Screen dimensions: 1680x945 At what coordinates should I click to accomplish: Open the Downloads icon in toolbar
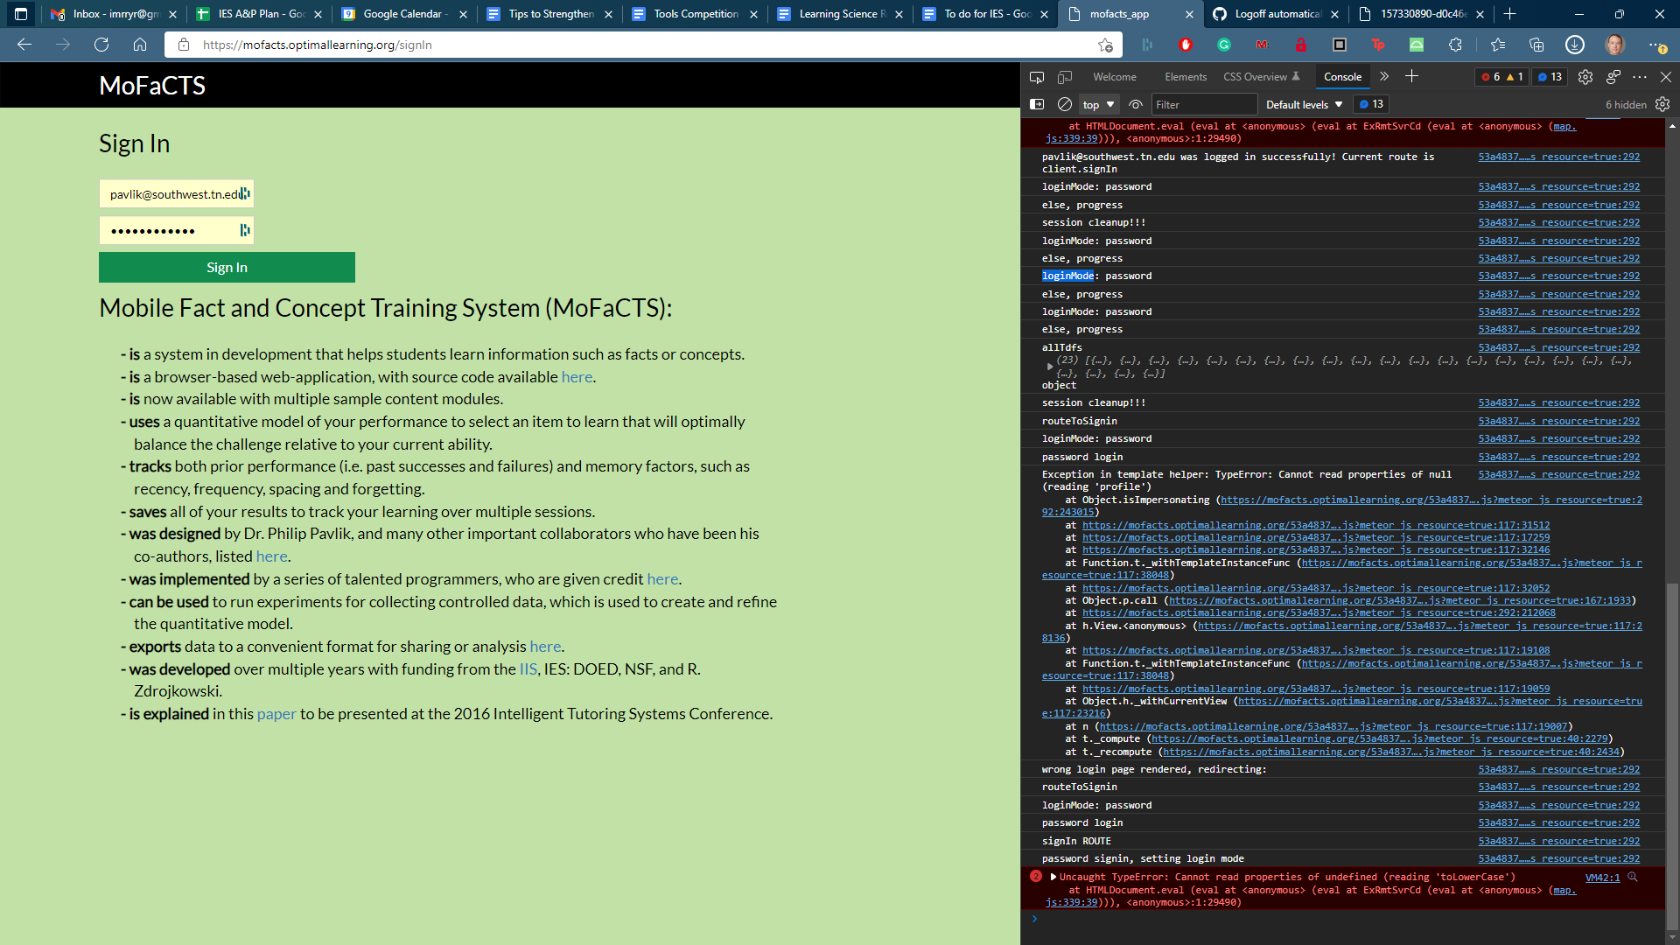point(1574,45)
